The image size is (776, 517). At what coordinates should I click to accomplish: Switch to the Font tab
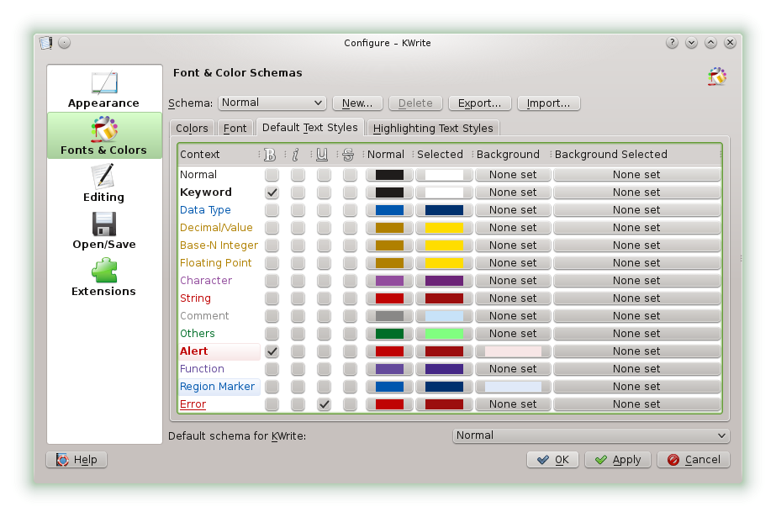(235, 128)
